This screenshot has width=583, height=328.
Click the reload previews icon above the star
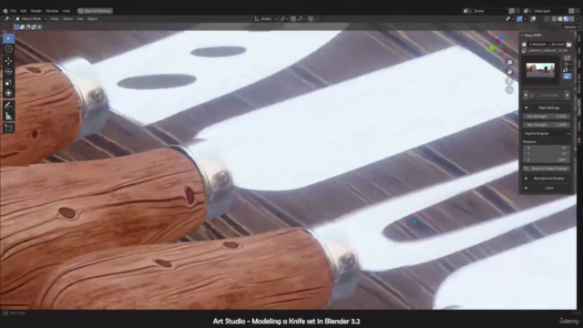click(567, 58)
